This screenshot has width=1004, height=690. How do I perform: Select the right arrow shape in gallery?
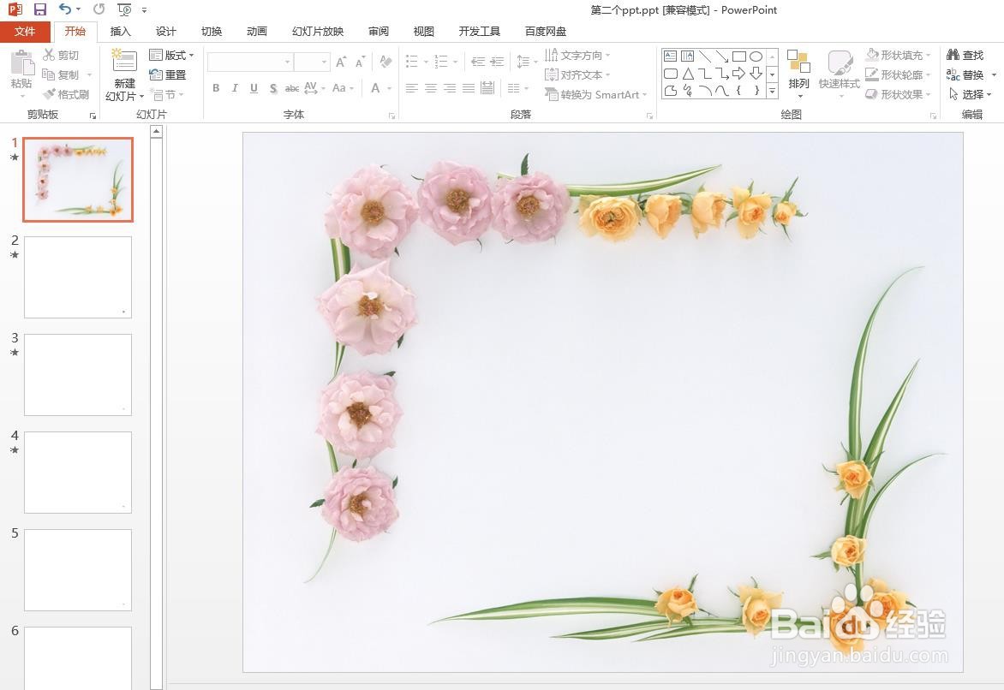pos(739,74)
